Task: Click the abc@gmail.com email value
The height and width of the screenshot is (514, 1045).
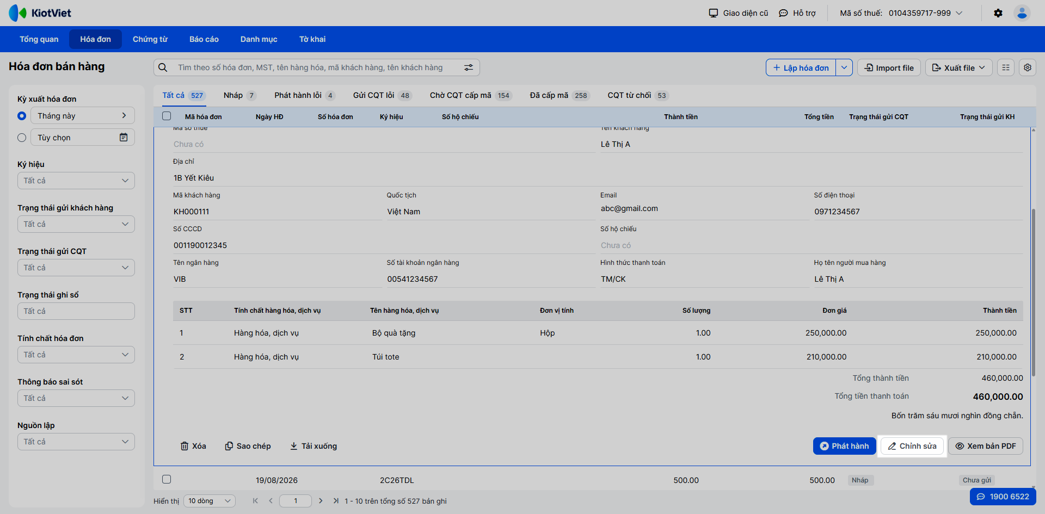Action: point(629,208)
